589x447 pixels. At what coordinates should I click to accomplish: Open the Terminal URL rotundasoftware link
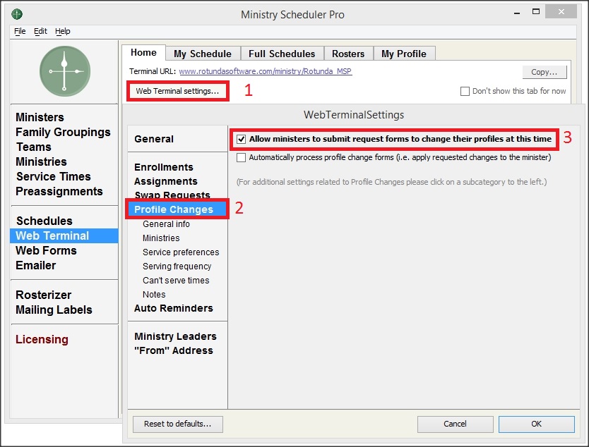click(x=265, y=72)
